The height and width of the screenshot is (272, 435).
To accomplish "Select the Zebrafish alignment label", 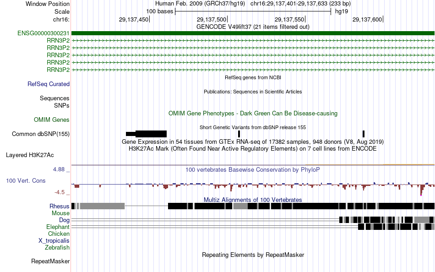I will point(57,247).
